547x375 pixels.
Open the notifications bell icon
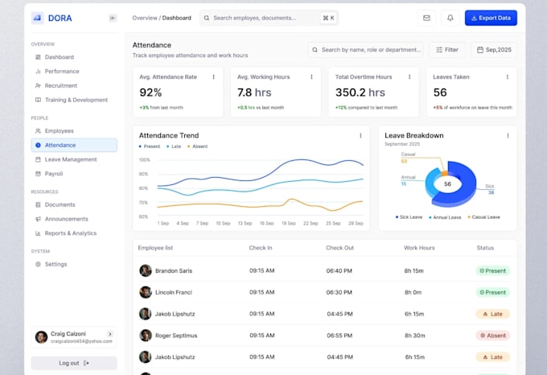pyautogui.click(x=450, y=18)
